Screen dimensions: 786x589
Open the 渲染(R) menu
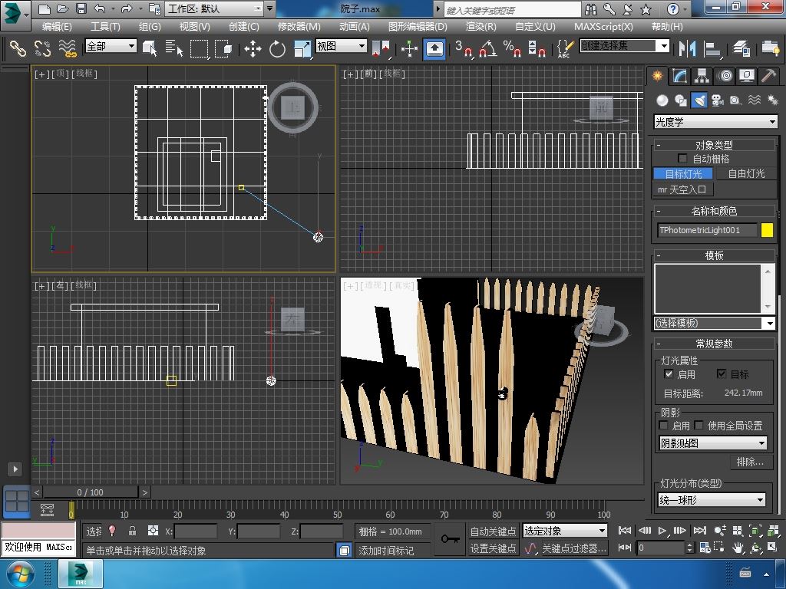[x=481, y=26]
